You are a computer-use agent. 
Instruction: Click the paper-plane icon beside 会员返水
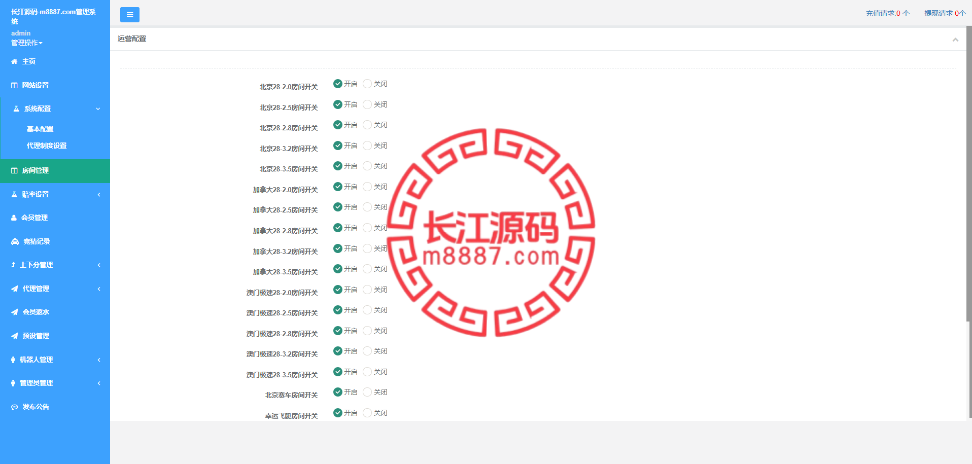pyautogui.click(x=14, y=312)
